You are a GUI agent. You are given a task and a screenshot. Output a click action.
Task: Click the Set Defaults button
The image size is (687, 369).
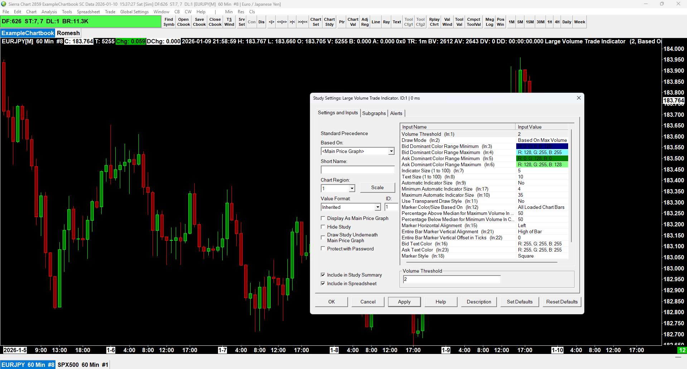520,302
